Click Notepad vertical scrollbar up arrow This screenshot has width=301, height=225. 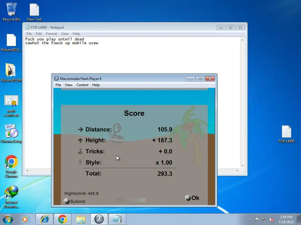pyautogui.click(x=243, y=40)
